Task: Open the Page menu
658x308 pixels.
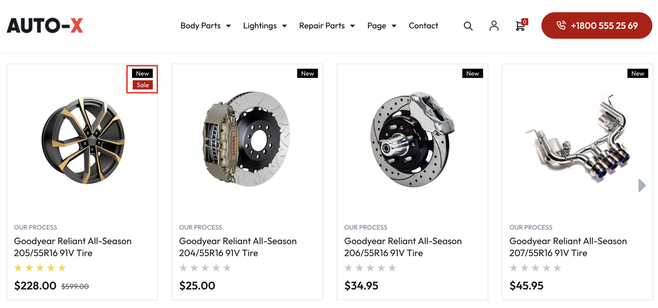Action: [381, 26]
